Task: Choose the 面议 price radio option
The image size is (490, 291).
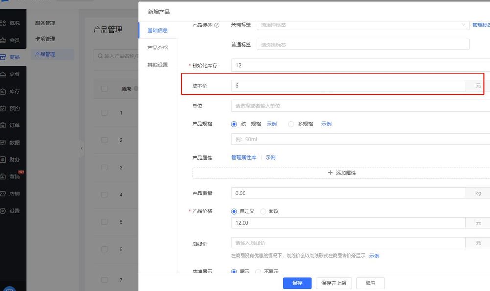Action: point(263,211)
